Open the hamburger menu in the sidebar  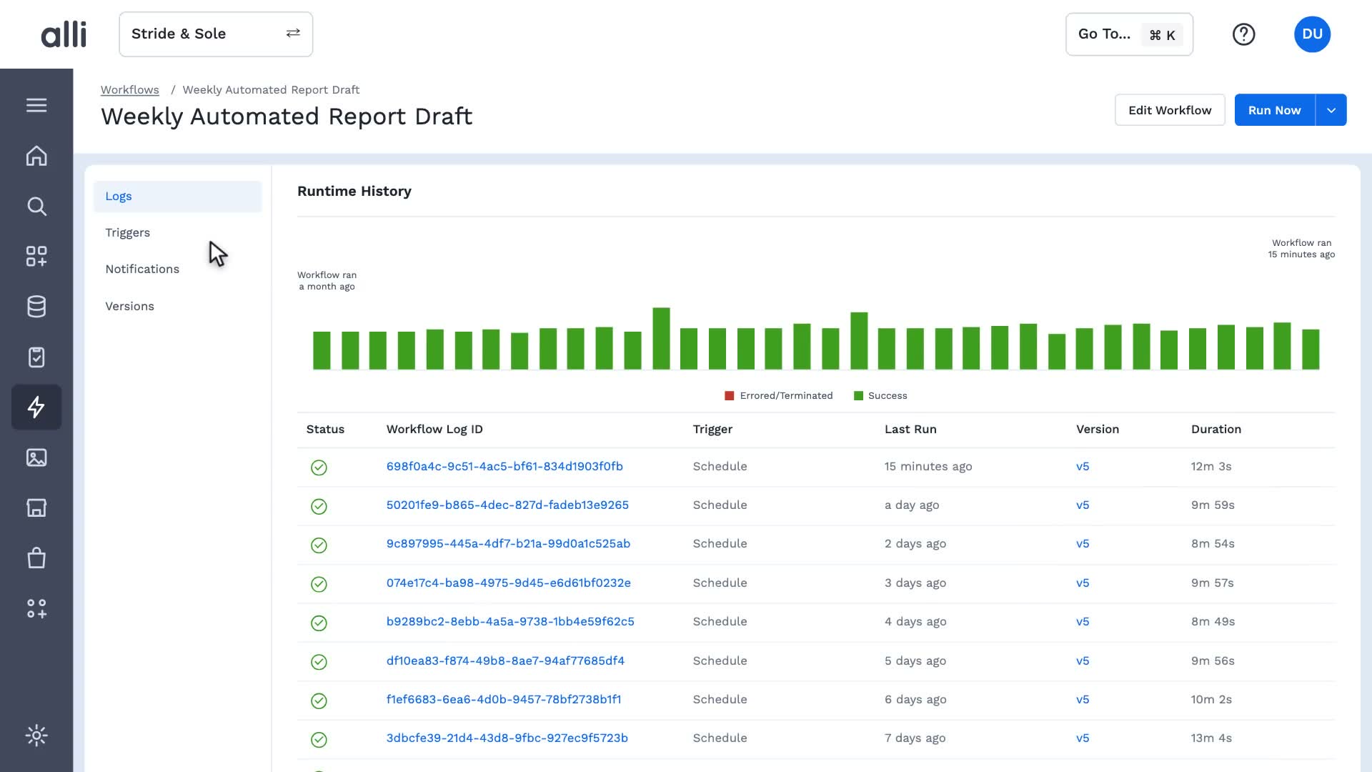click(x=36, y=105)
